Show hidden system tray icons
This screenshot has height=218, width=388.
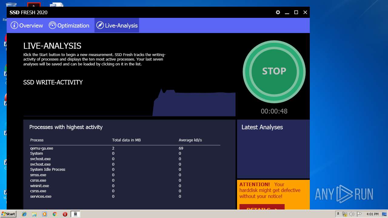coord(338,214)
